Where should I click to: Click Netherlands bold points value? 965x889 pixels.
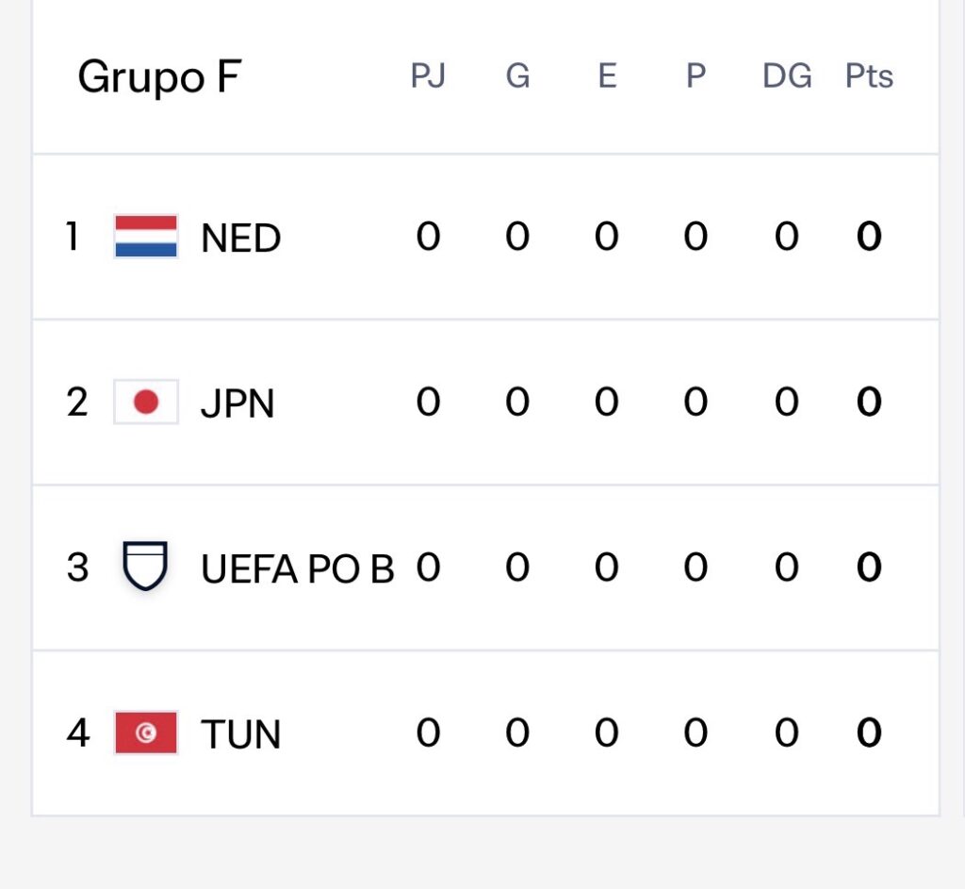pos(869,237)
